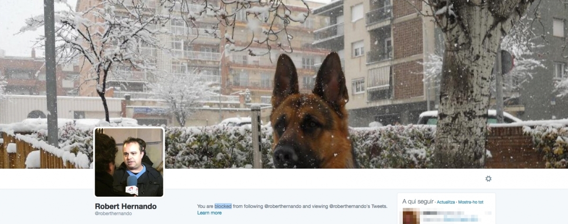Open the blurred suggested account avatar
The width and height of the screenshot is (568, 224).
click(411, 217)
